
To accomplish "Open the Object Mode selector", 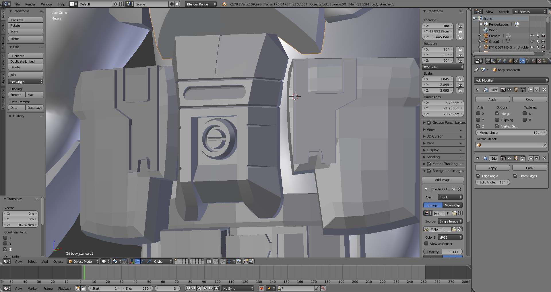I will [83, 261].
